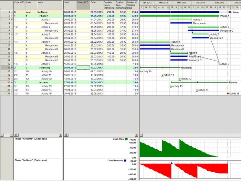The width and height of the screenshot is (241, 181).
Task: Click WBS code '1.3' cell
Action: 20,34
